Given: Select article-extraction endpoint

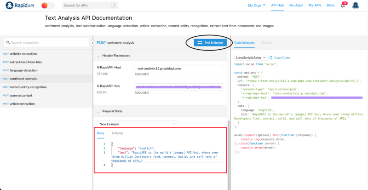Looking at the screenshot, I should 46,104.
